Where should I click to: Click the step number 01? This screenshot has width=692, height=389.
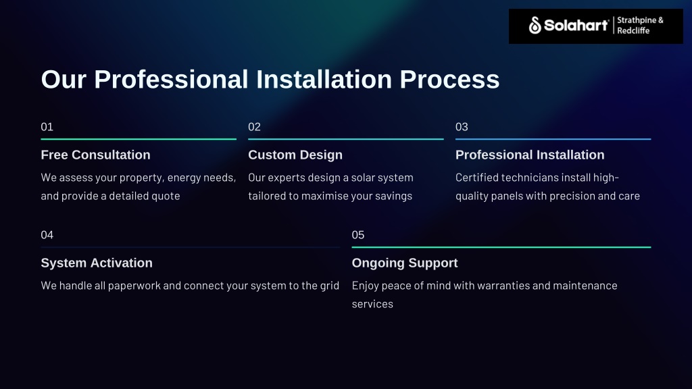47,127
